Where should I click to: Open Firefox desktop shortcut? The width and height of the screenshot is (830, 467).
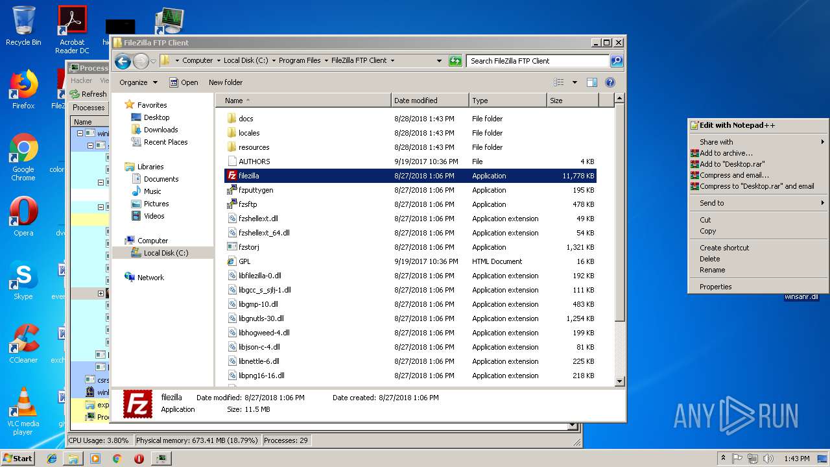tap(23, 90)
